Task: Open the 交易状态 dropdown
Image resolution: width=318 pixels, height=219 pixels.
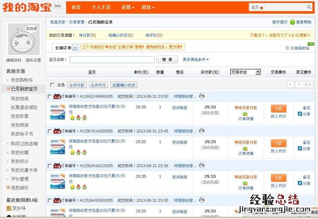Action: tap(245, 72)
